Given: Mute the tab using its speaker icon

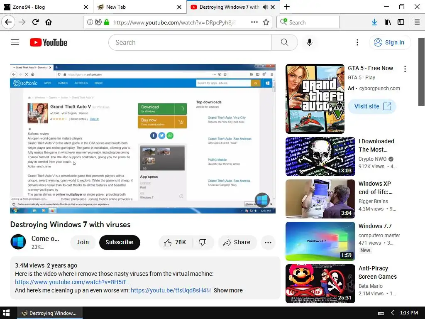Looking at the screenshot, I should point(265,7).
